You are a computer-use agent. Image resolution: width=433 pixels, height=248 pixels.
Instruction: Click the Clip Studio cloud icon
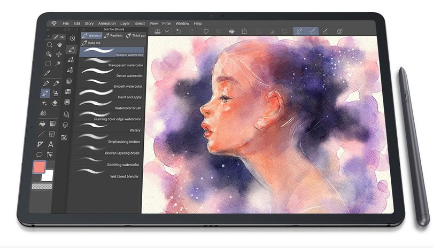[157, 31]
